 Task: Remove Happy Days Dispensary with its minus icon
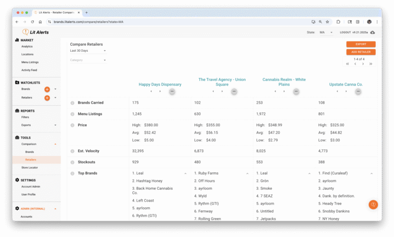point(172,91)
